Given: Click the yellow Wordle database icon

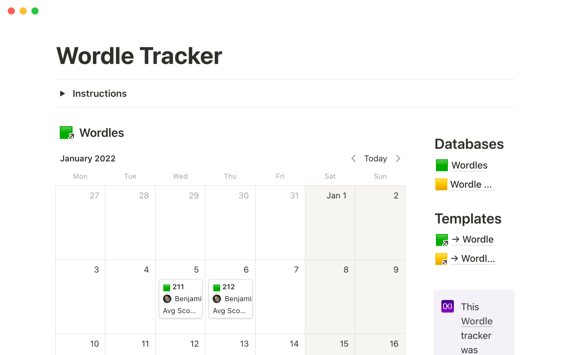Looking at the screenshot, I should (x=441, y=185).
